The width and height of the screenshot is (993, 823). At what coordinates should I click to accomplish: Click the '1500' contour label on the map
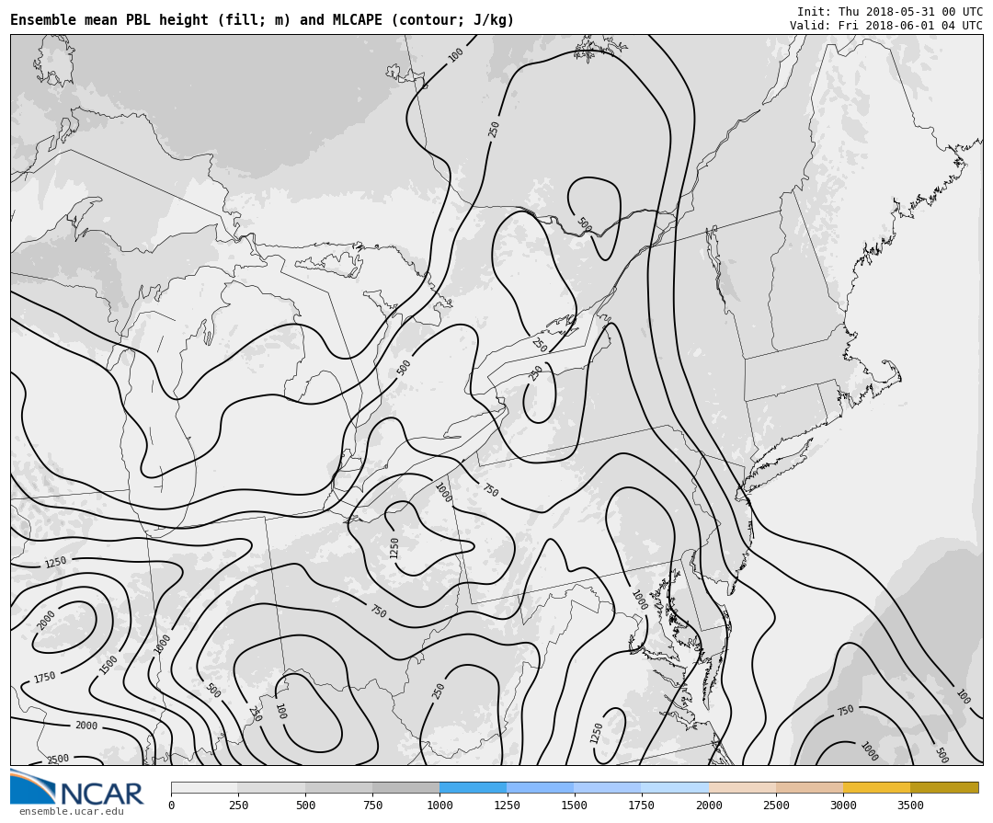coord(108,664)
